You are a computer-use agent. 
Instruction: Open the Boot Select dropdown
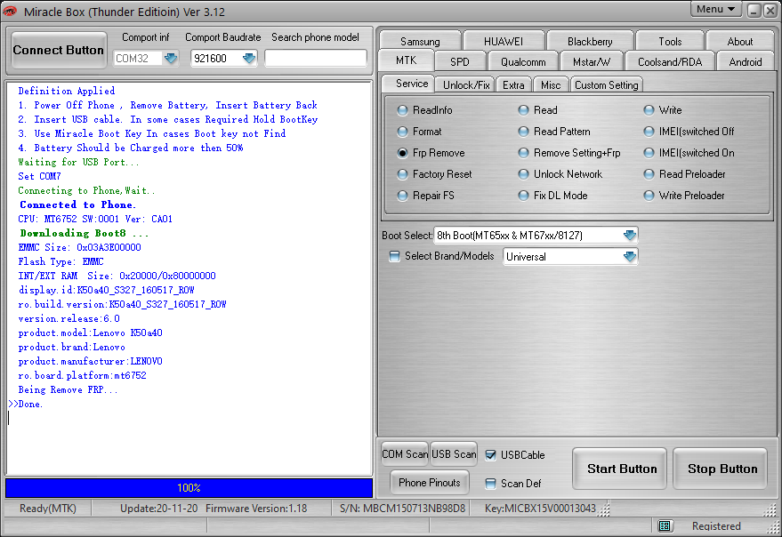point(630,235)
